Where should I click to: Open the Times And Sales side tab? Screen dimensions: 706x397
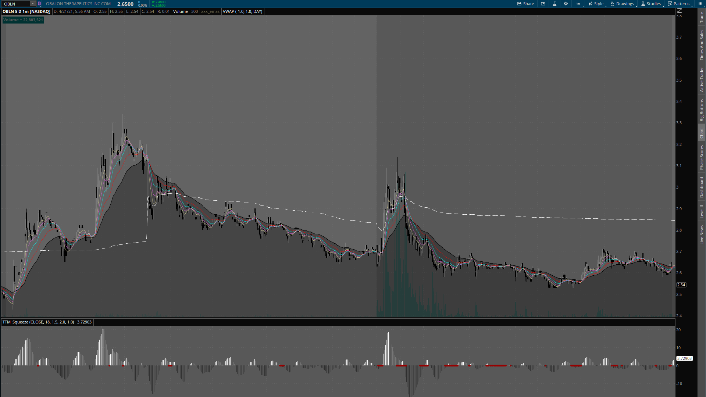coord(702,45)
